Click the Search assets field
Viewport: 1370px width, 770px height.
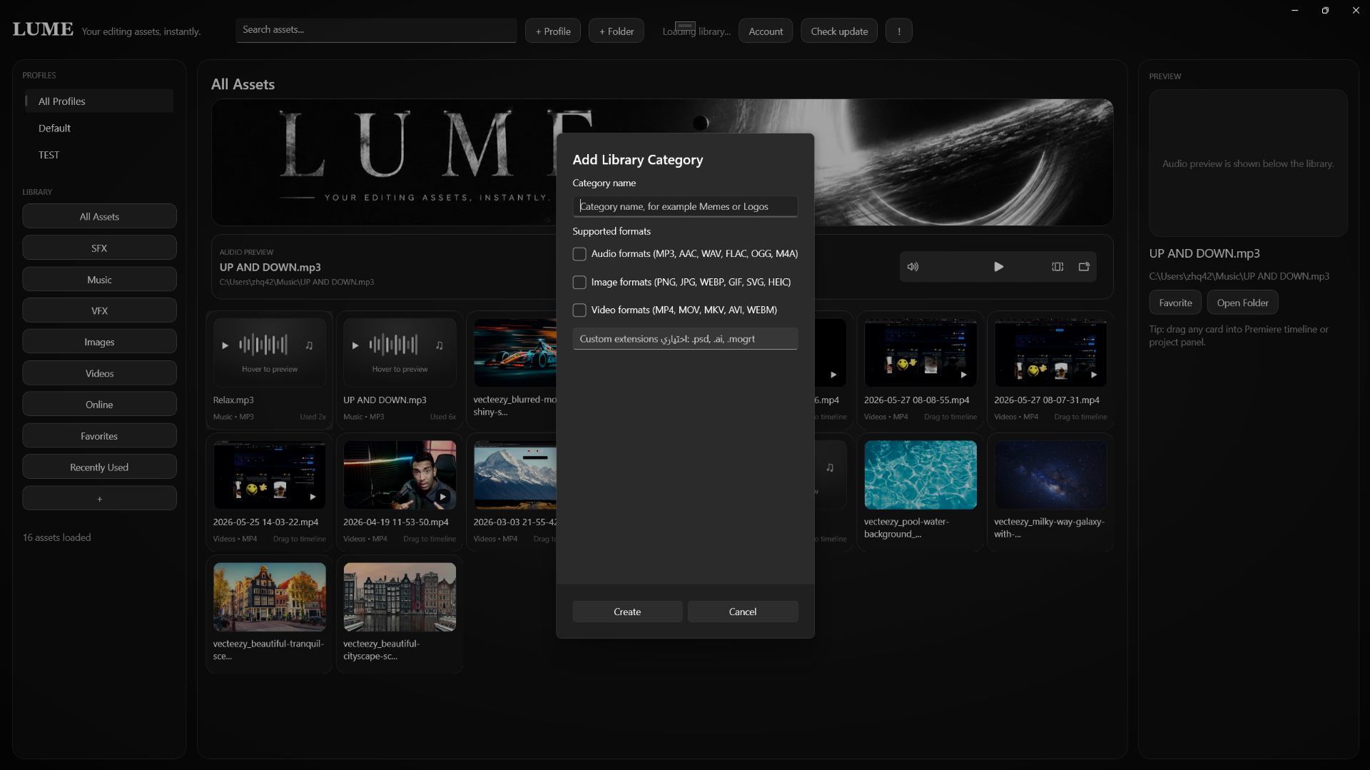376,30
